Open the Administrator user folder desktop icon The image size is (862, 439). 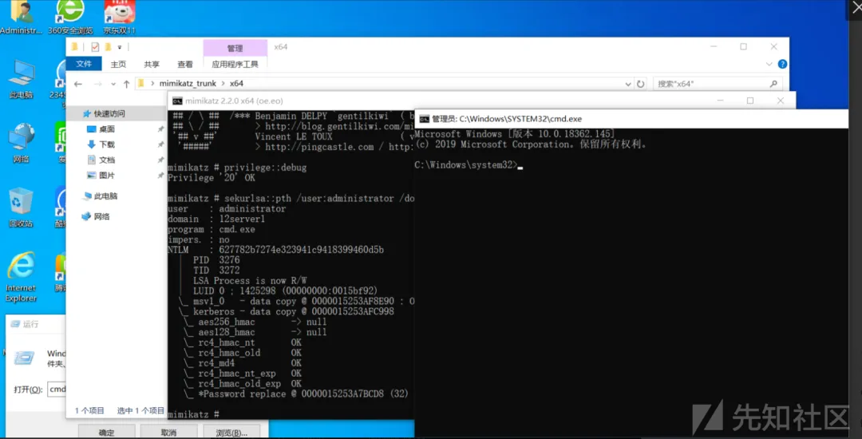pyautogui.click(x=20, y=17)
